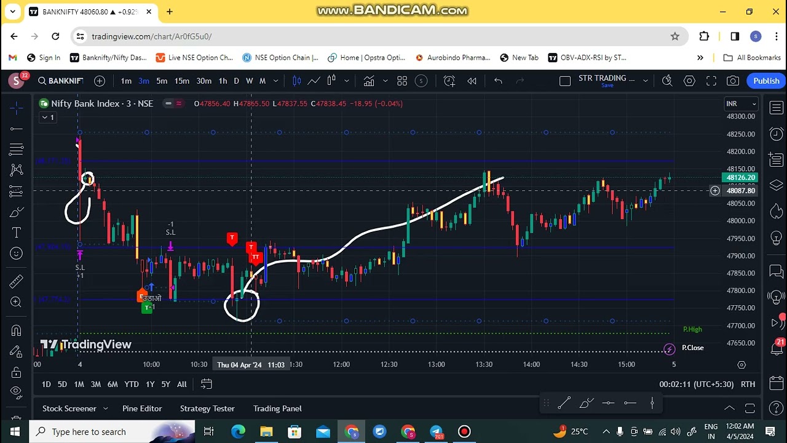Open the Watchlist panel in right sidebar

777,108
